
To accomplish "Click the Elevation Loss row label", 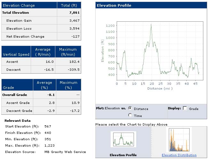I will (19, 28).
